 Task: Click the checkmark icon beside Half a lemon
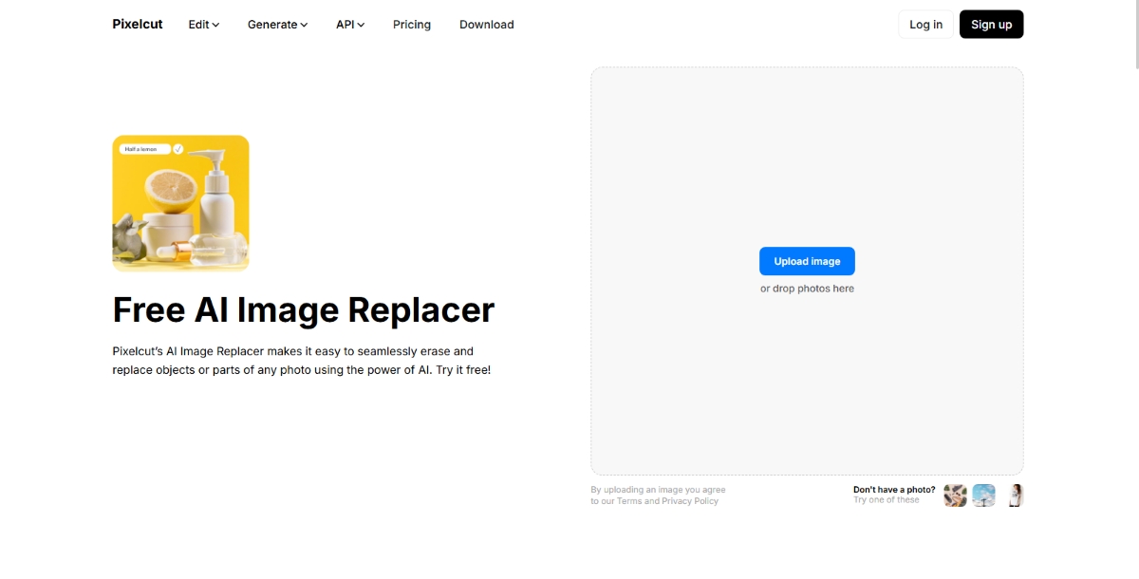point(178,149)
